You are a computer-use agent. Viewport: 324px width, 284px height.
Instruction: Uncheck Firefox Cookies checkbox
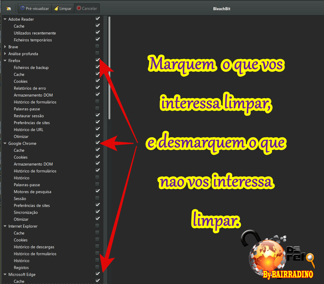point(97,81)
